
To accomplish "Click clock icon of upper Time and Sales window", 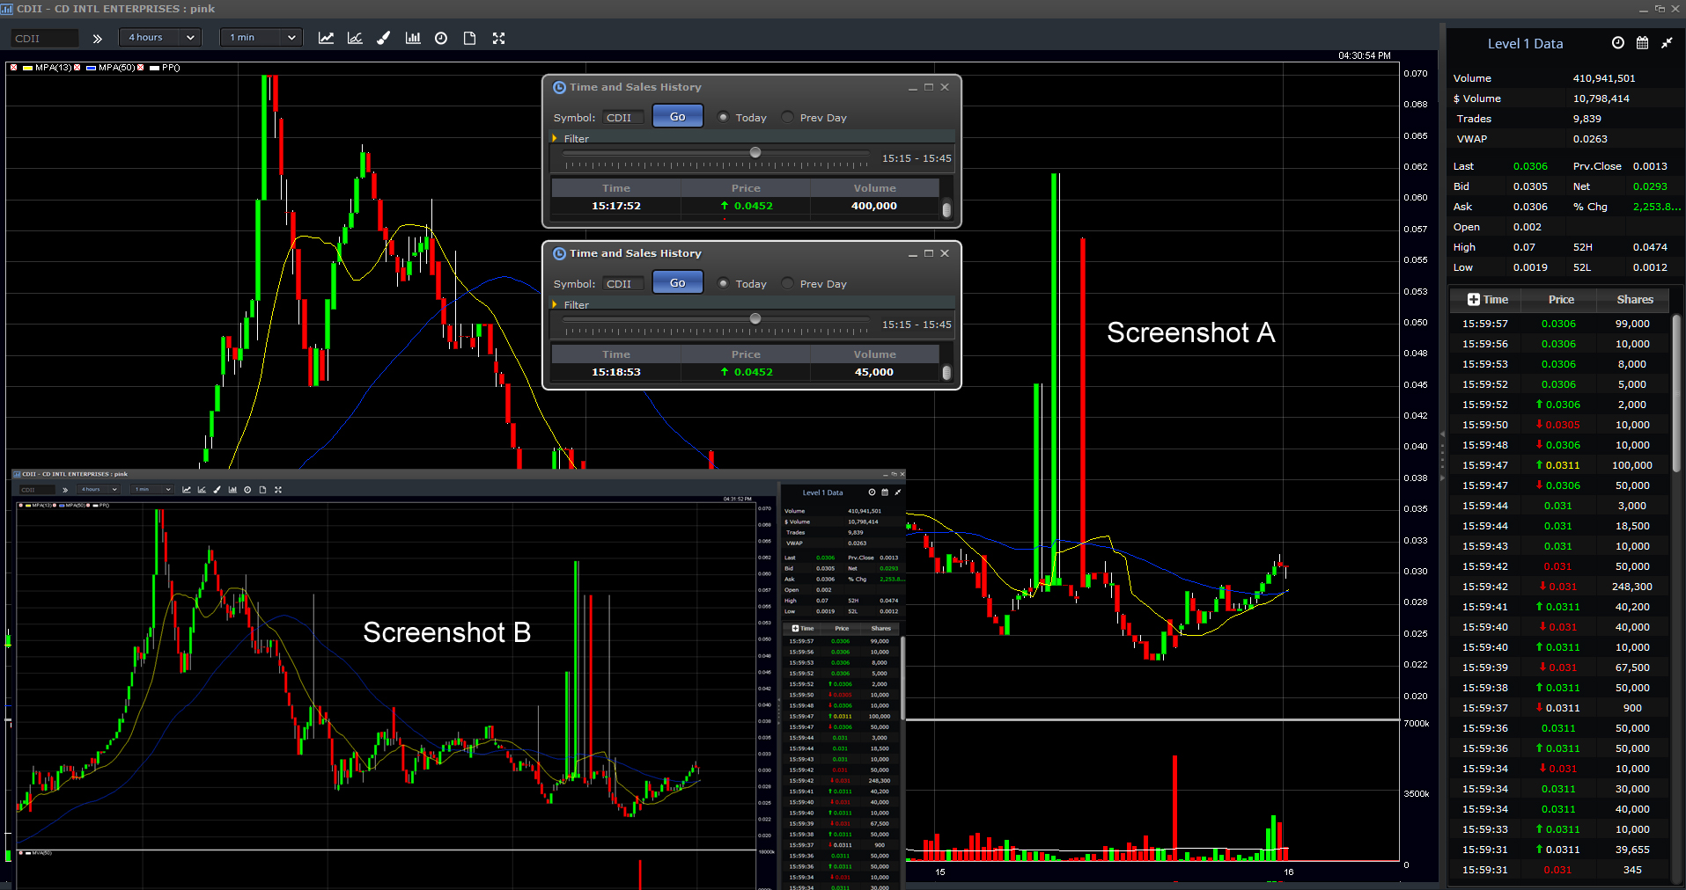I will pos(559,87).
